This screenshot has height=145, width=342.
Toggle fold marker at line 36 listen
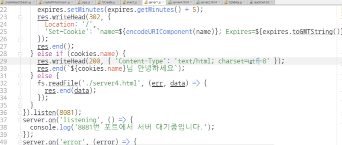[x=20, y=112]
